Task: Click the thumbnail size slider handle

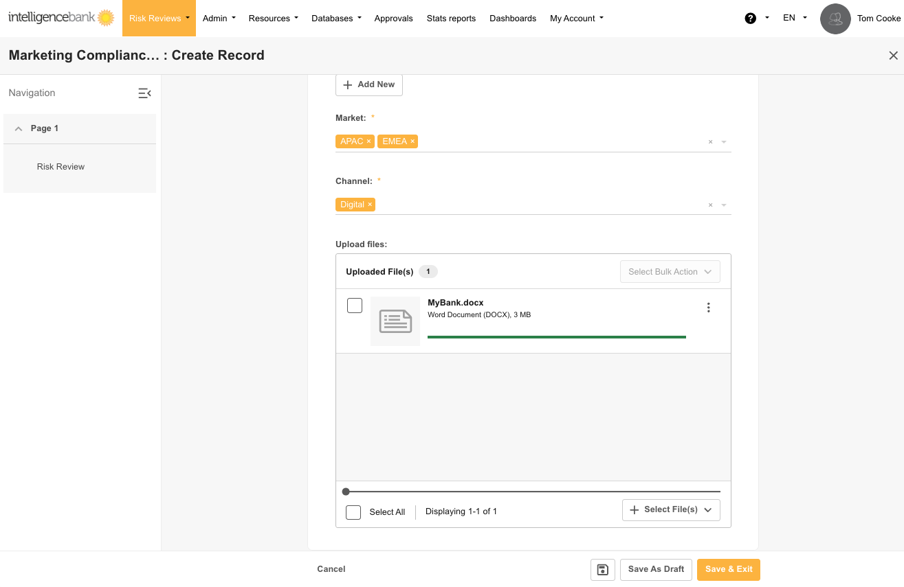Action: (346, 492)
